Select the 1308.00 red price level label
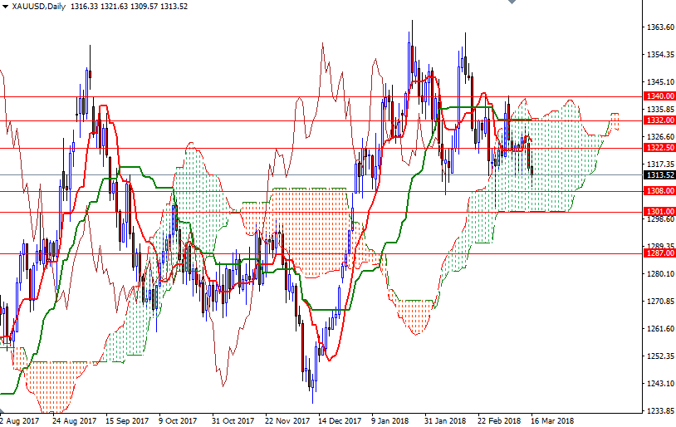Screen dimensions: 676x427 pyautogui.click(x=659, y=190)
